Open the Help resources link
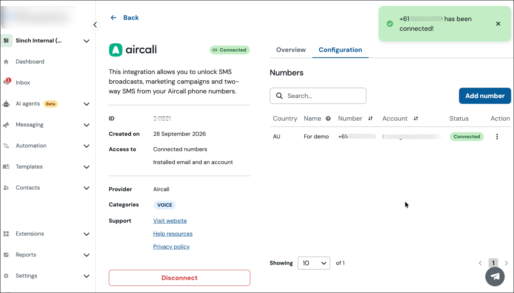514x293 pixels. [173, 234]
